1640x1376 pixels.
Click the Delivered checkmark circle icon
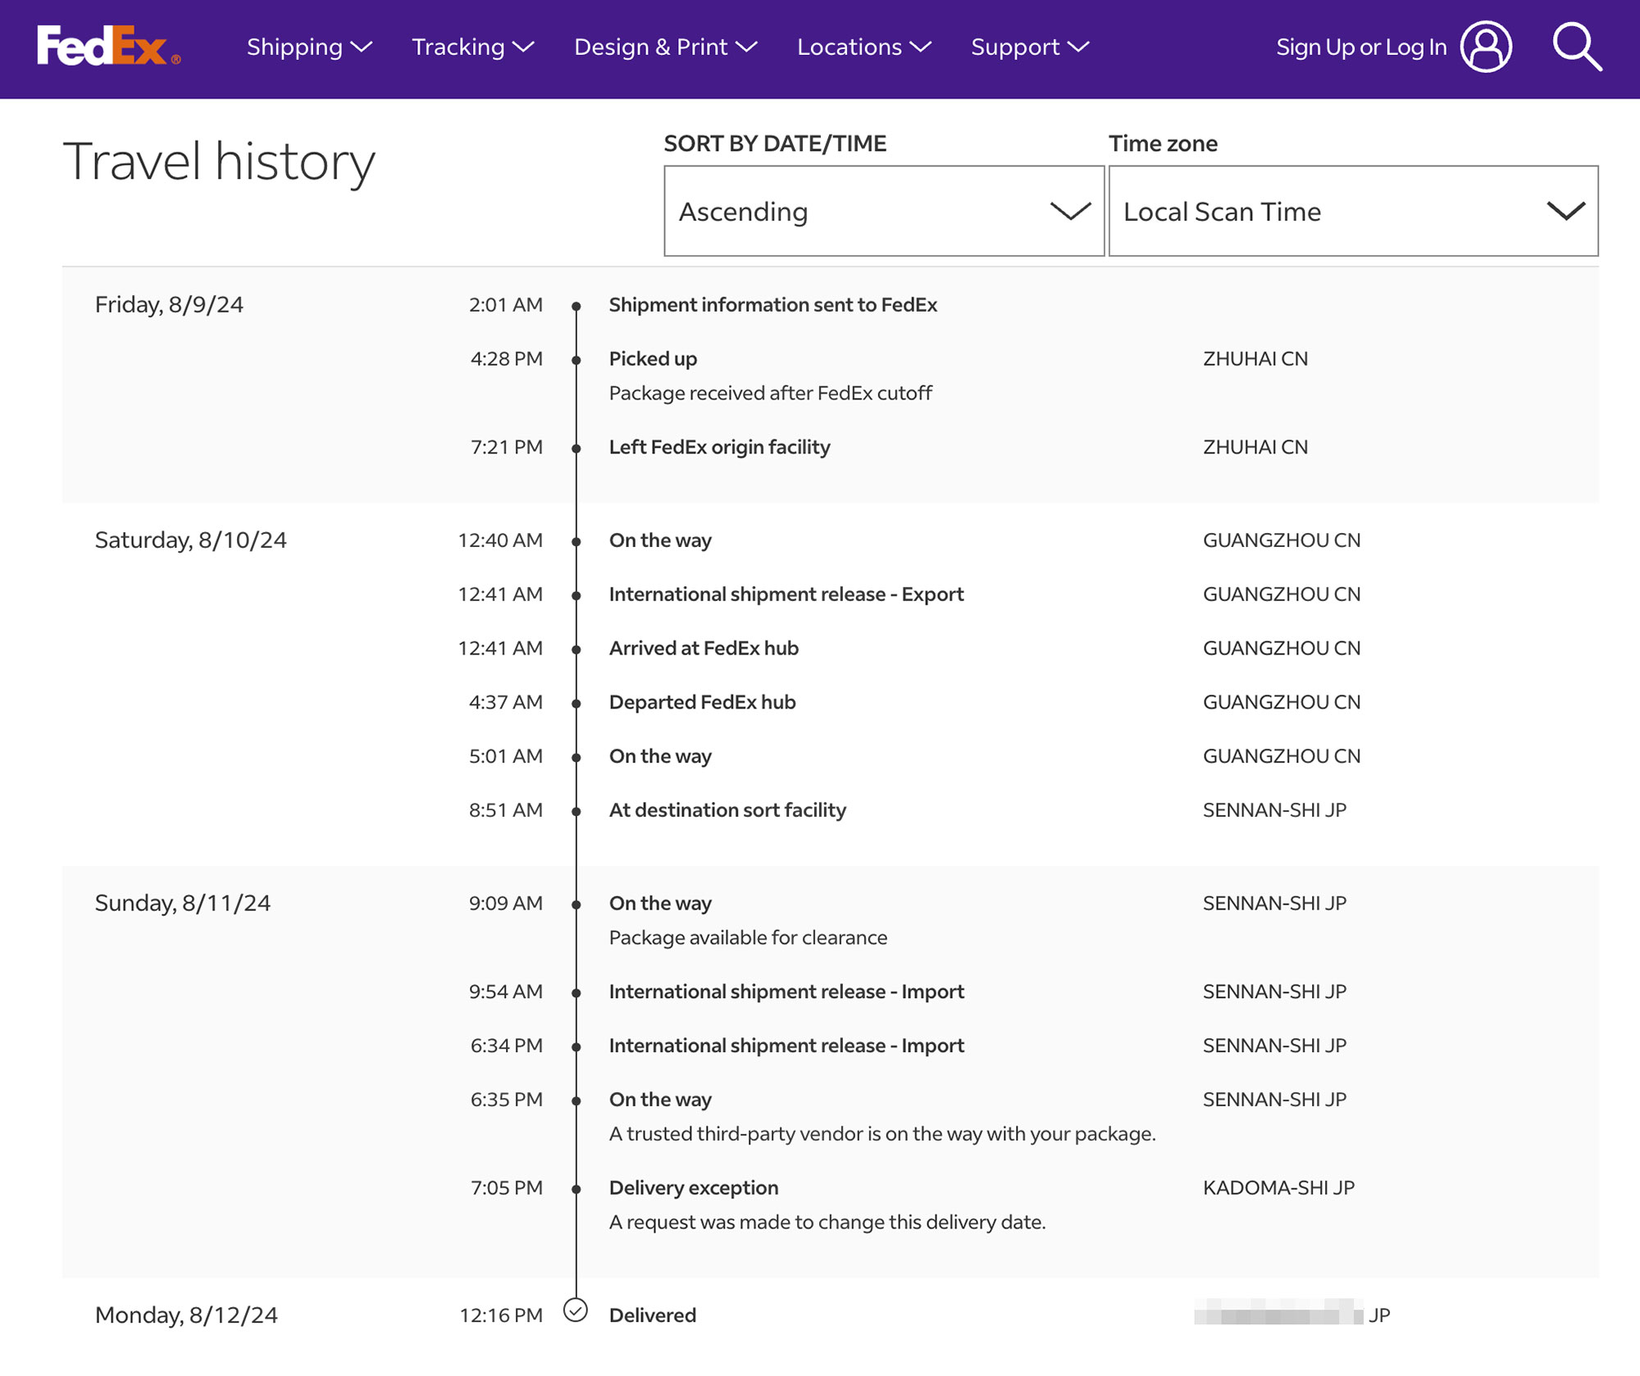(576, 1310)
